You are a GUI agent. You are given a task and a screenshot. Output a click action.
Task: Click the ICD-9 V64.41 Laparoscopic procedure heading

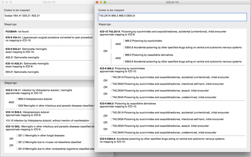[49, 37]
